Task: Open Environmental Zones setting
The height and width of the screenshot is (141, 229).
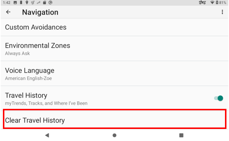Action: click(114, 49)
